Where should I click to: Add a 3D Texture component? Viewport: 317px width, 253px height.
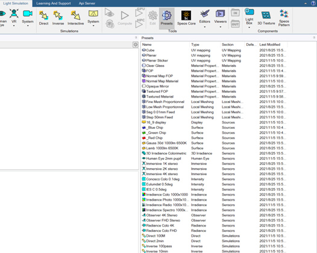[x=266, y=18]
